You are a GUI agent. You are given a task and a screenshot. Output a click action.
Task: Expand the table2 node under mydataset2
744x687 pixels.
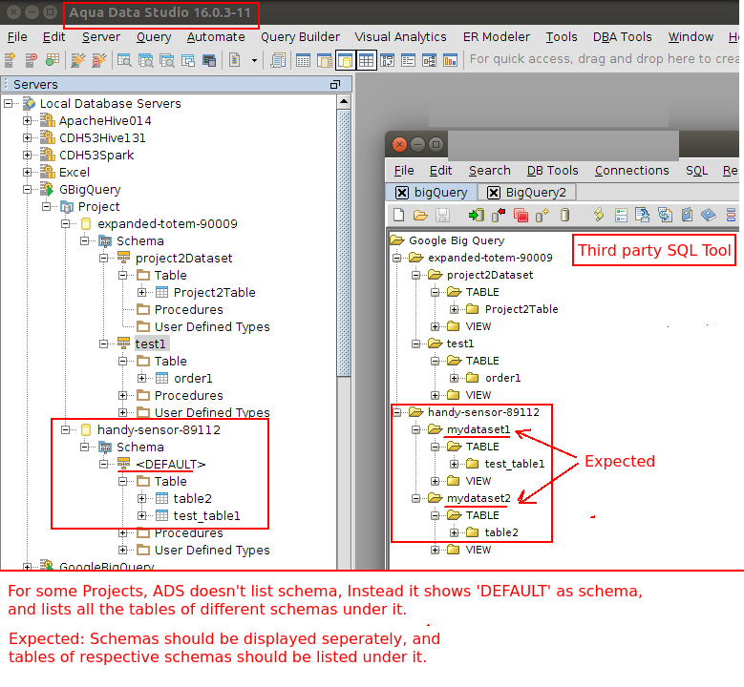pos(454,532)
